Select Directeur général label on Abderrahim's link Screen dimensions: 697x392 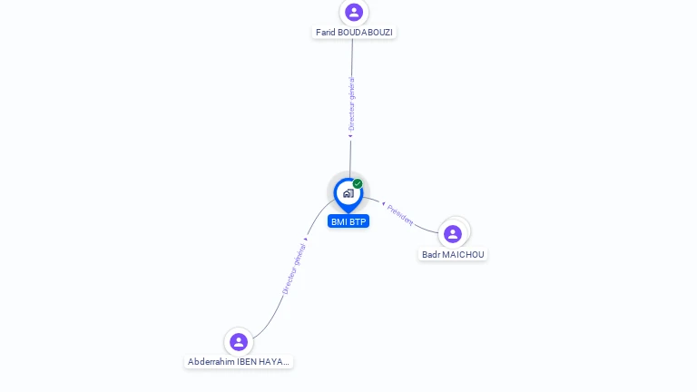click(x=294, y=269)
